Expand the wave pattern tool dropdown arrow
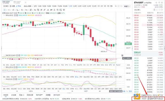This screenshot has height=101, width=165. point(28,10)
